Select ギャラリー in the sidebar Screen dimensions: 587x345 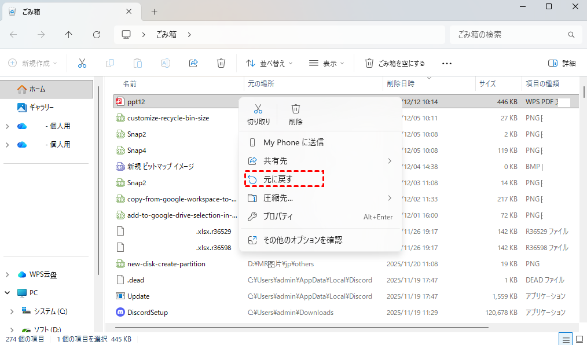coord(41,107)
